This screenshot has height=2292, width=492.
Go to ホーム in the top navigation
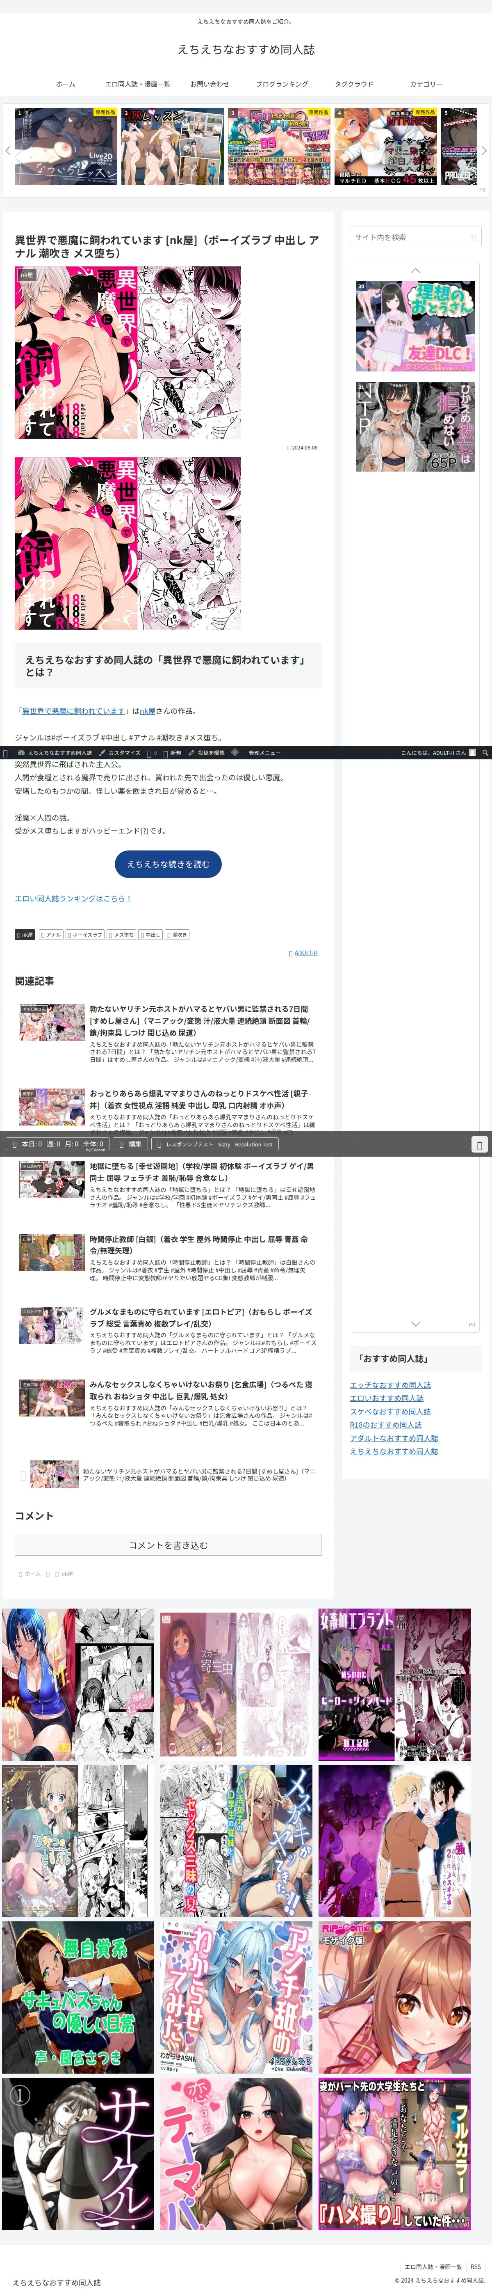click(66, 84)
